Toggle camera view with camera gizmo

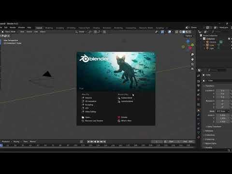pos(192,64)
